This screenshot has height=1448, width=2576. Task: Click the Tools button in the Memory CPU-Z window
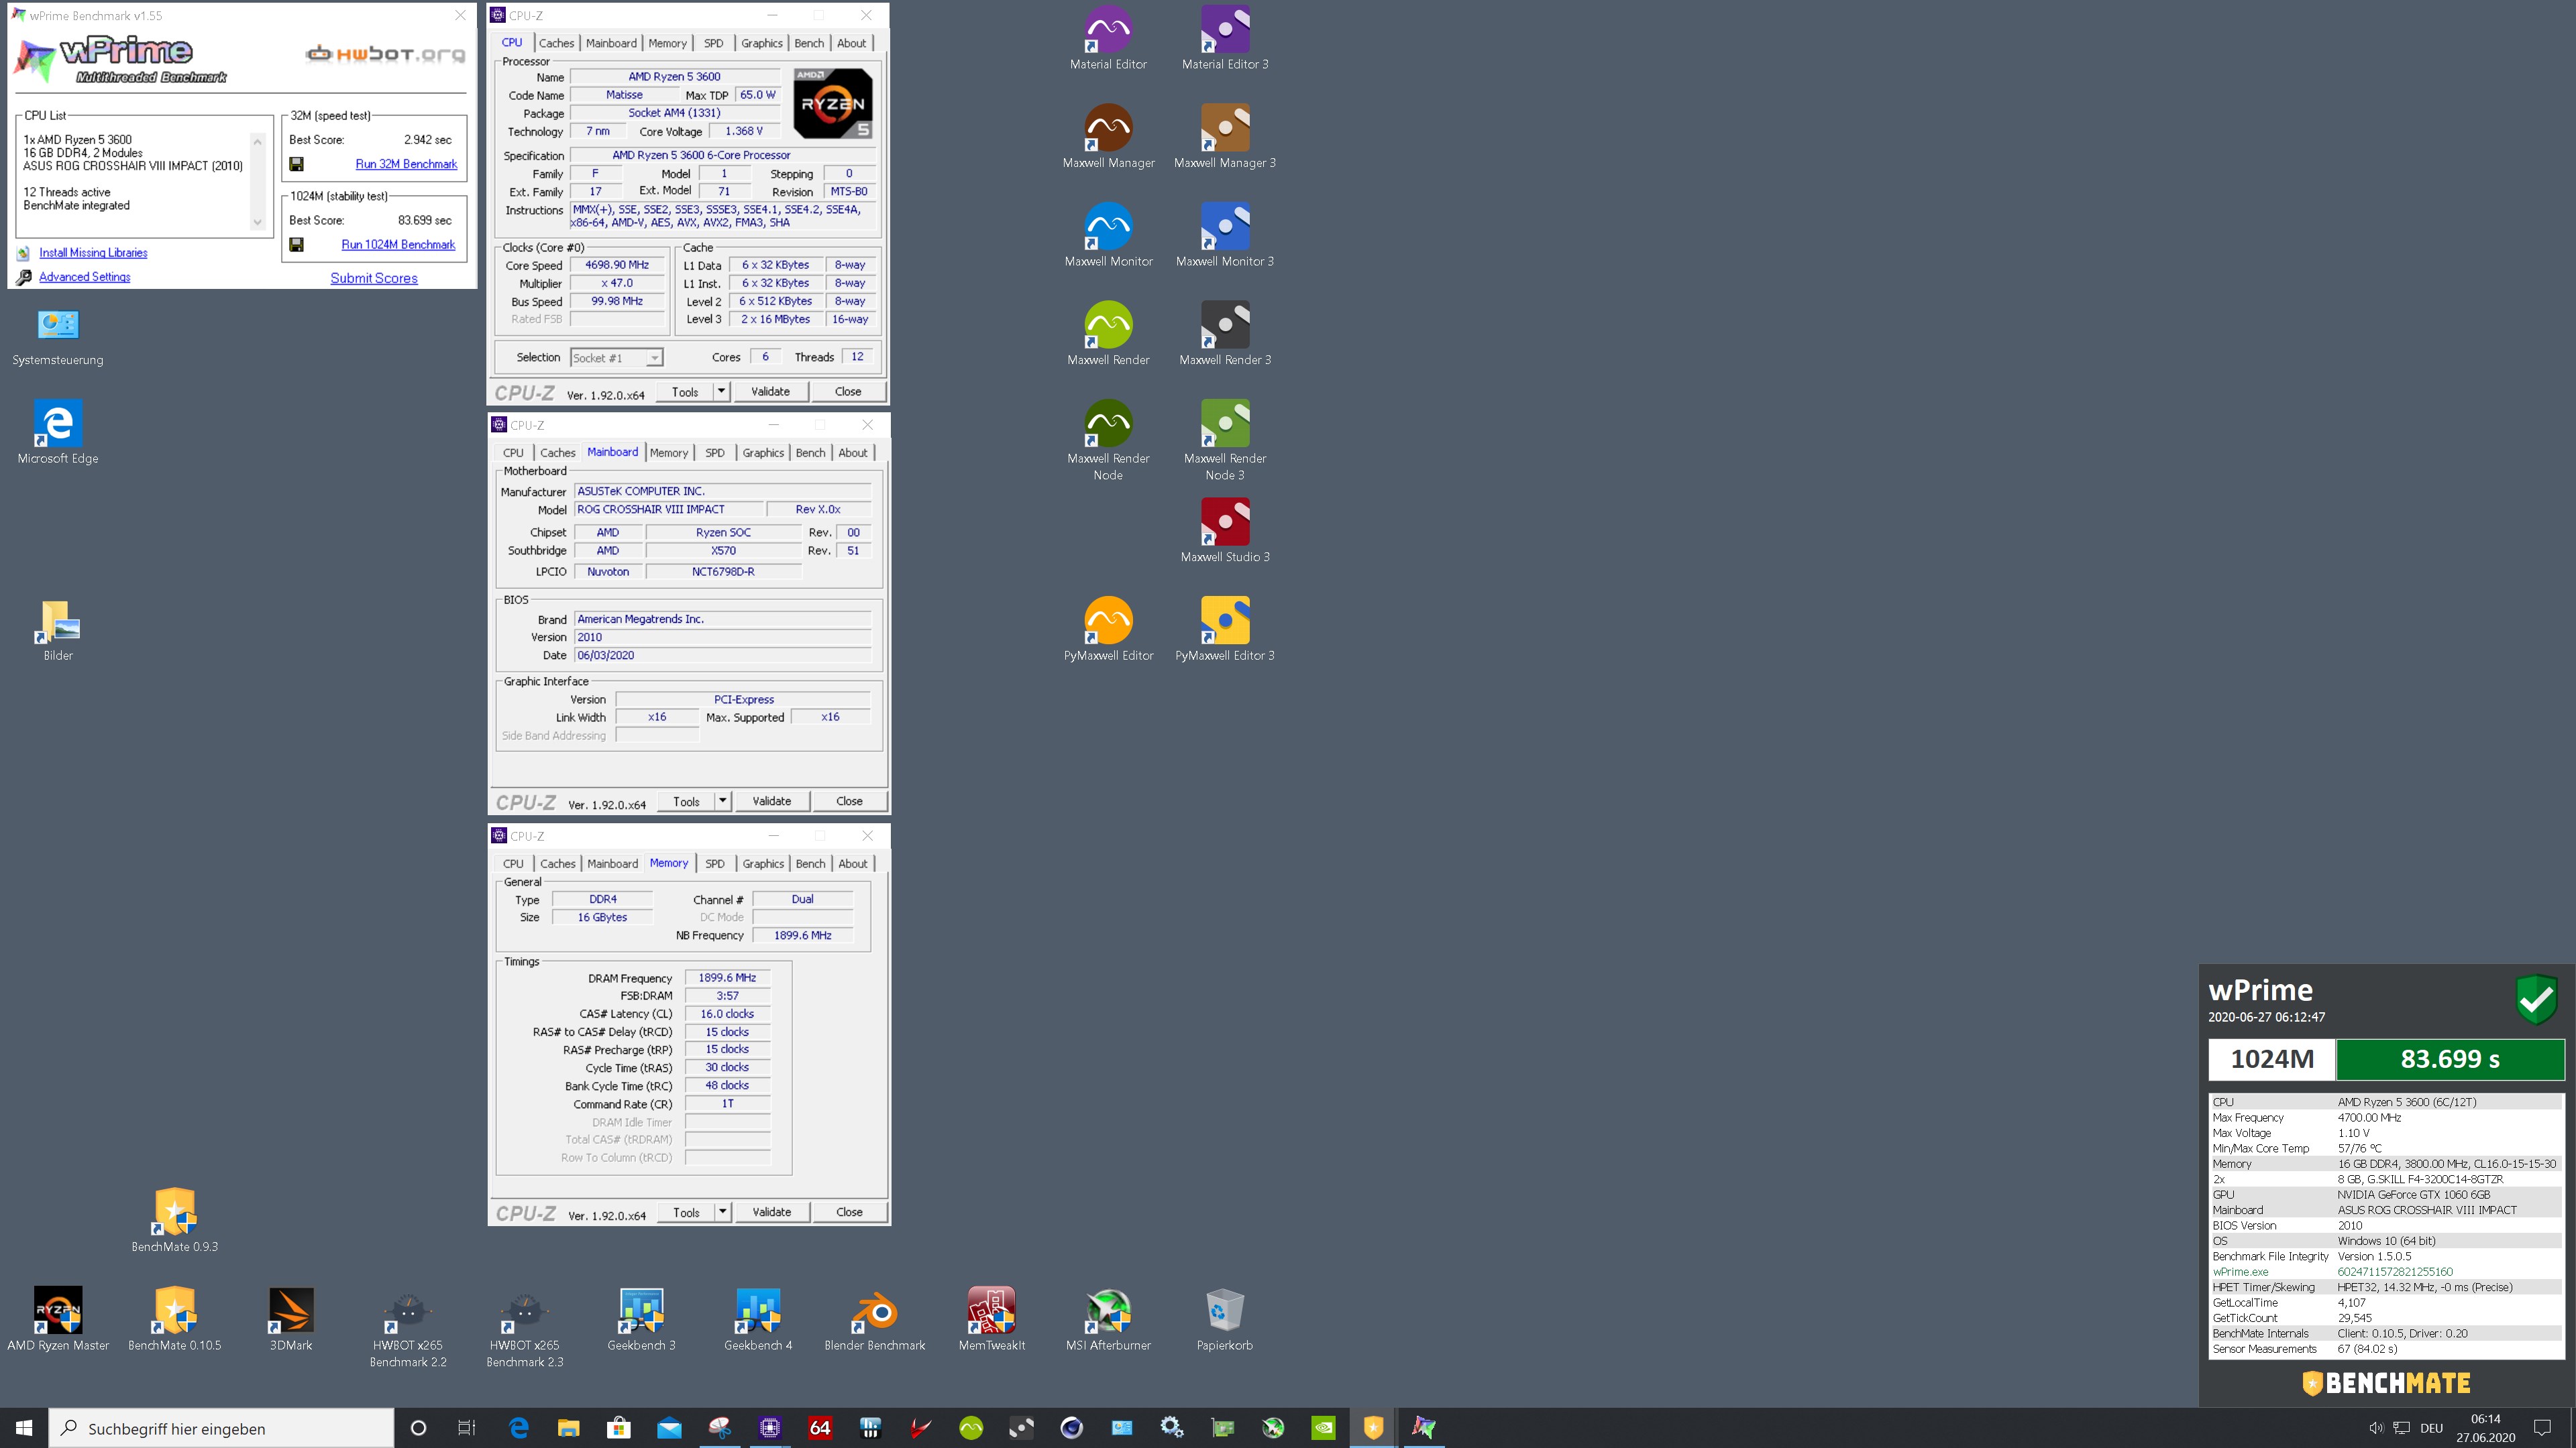pyautogui.click(x=686, y=1211)
